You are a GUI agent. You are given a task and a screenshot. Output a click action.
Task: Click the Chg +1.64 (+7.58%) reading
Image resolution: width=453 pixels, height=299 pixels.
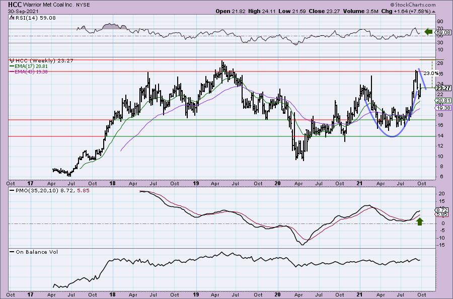point(406,12)
